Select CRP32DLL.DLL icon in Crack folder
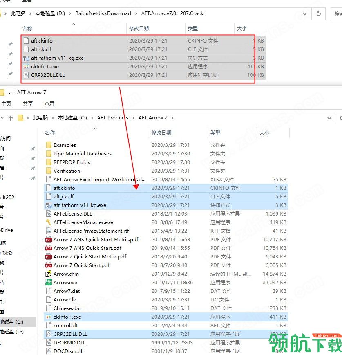Screen dimensions: 342x355 pyautogui.click(x=26, y=75)
